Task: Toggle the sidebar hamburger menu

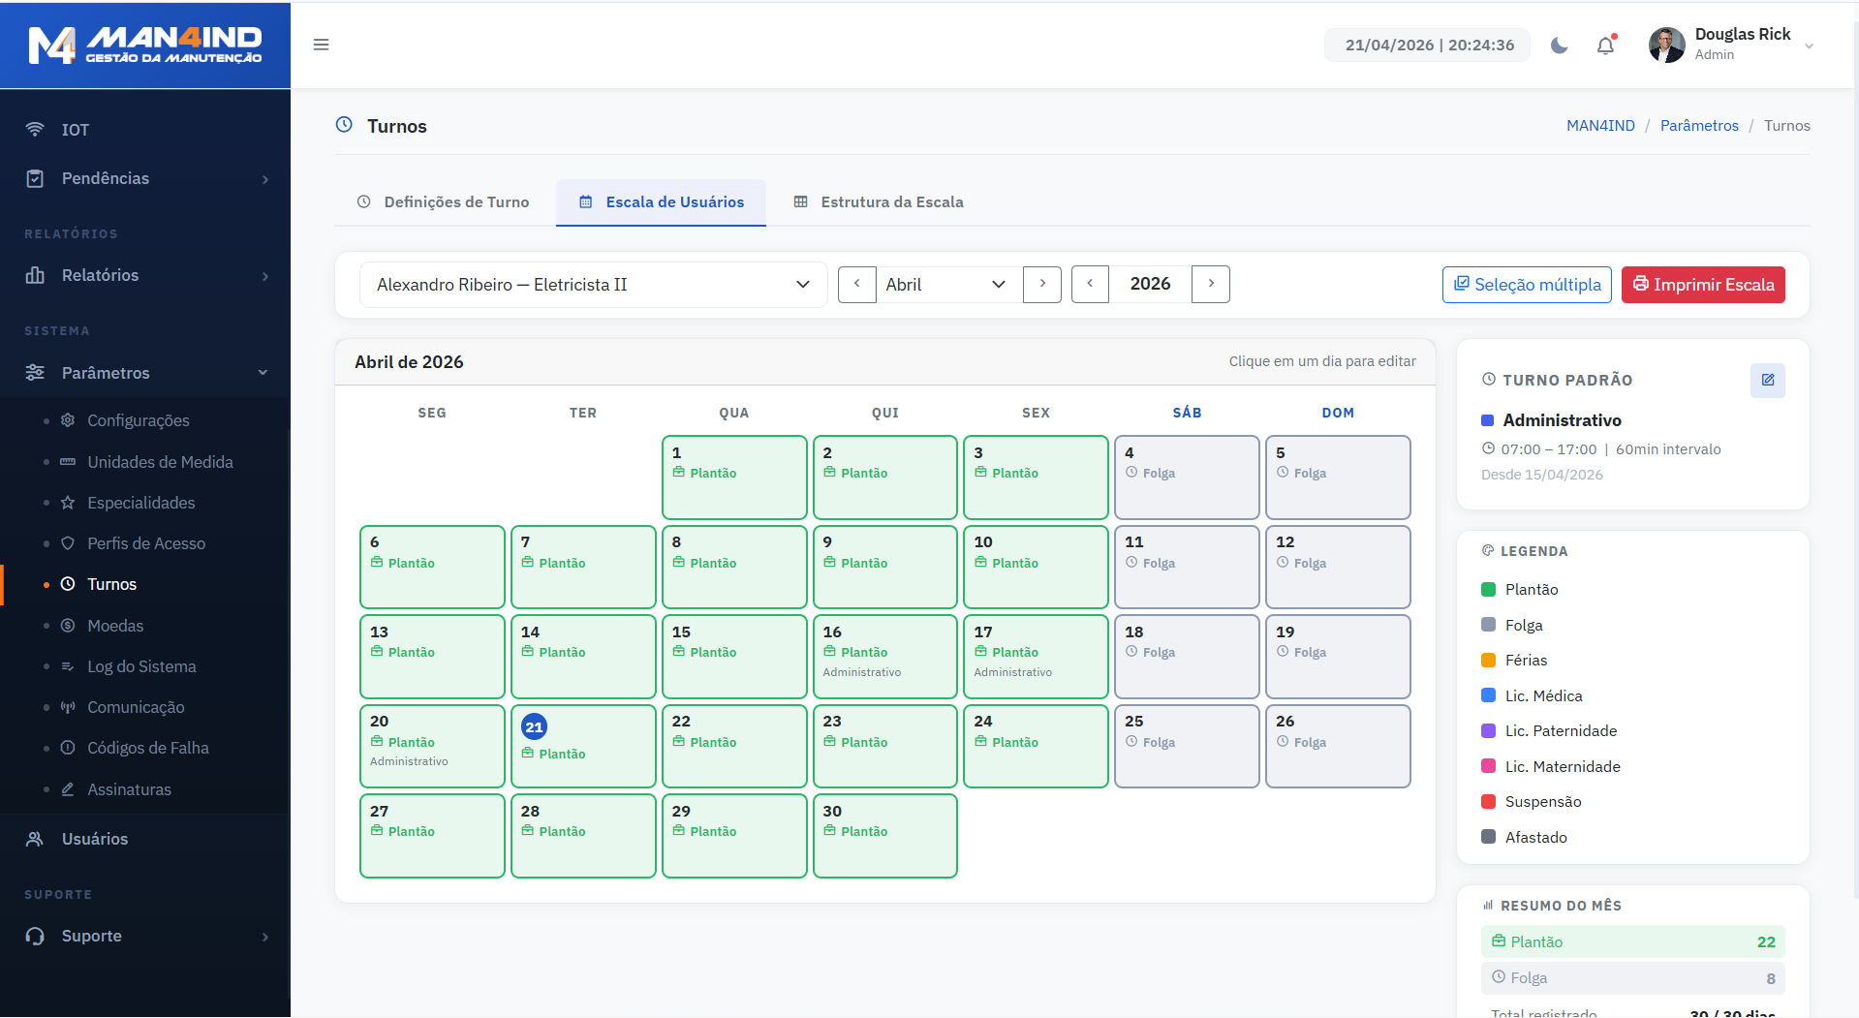Action: pyautogui.click(x=321, y=45)
